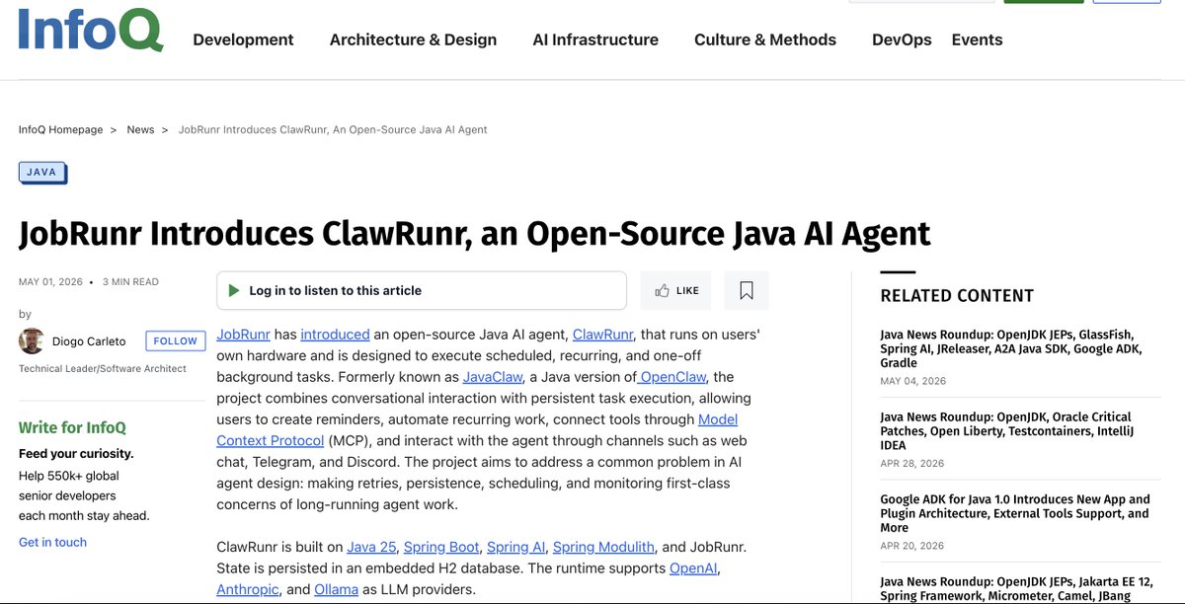Click the play icon to listen to article
The width and height of the screenshot is (1185, 604).
[234, 290]
